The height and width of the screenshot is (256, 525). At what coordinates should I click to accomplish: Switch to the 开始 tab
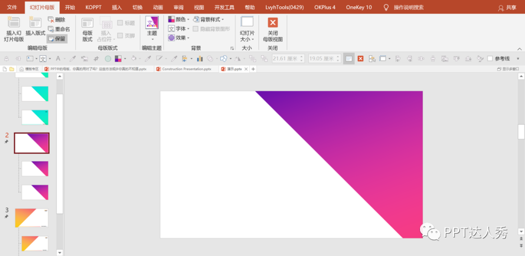point(70,7)
